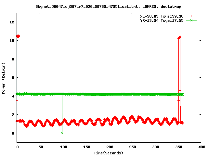Click the green line sample in the legend
The width and height of the screenshot is (208, 156).
(192, 20)
